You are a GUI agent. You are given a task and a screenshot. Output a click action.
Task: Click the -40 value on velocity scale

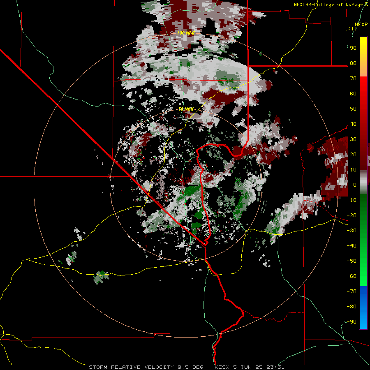(351, 246)
